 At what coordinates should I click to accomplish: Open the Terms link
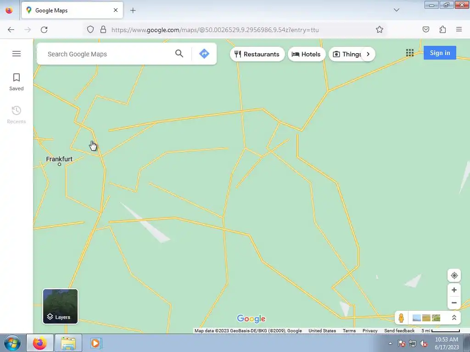coord(349,331)
